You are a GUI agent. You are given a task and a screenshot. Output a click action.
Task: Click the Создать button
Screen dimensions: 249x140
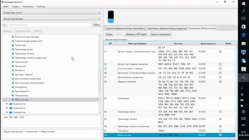8,31
